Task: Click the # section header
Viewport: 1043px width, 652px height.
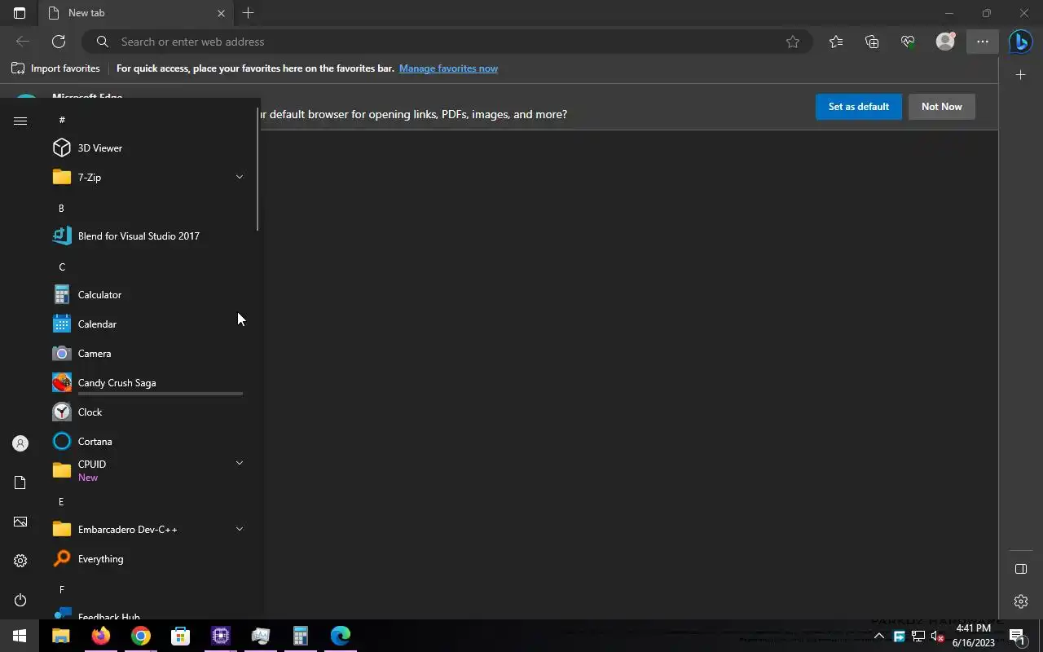Action: [61, 120]
